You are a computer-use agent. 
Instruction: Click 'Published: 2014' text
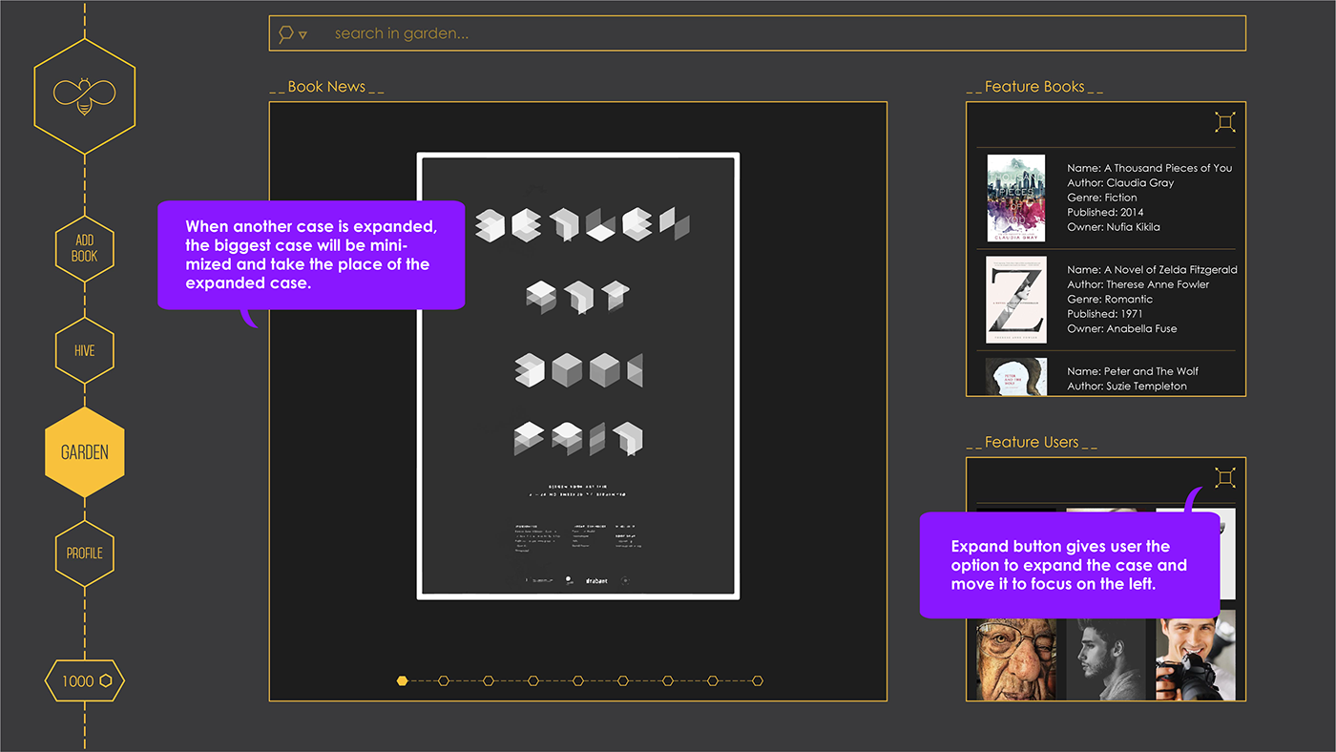click(1105, 212)
